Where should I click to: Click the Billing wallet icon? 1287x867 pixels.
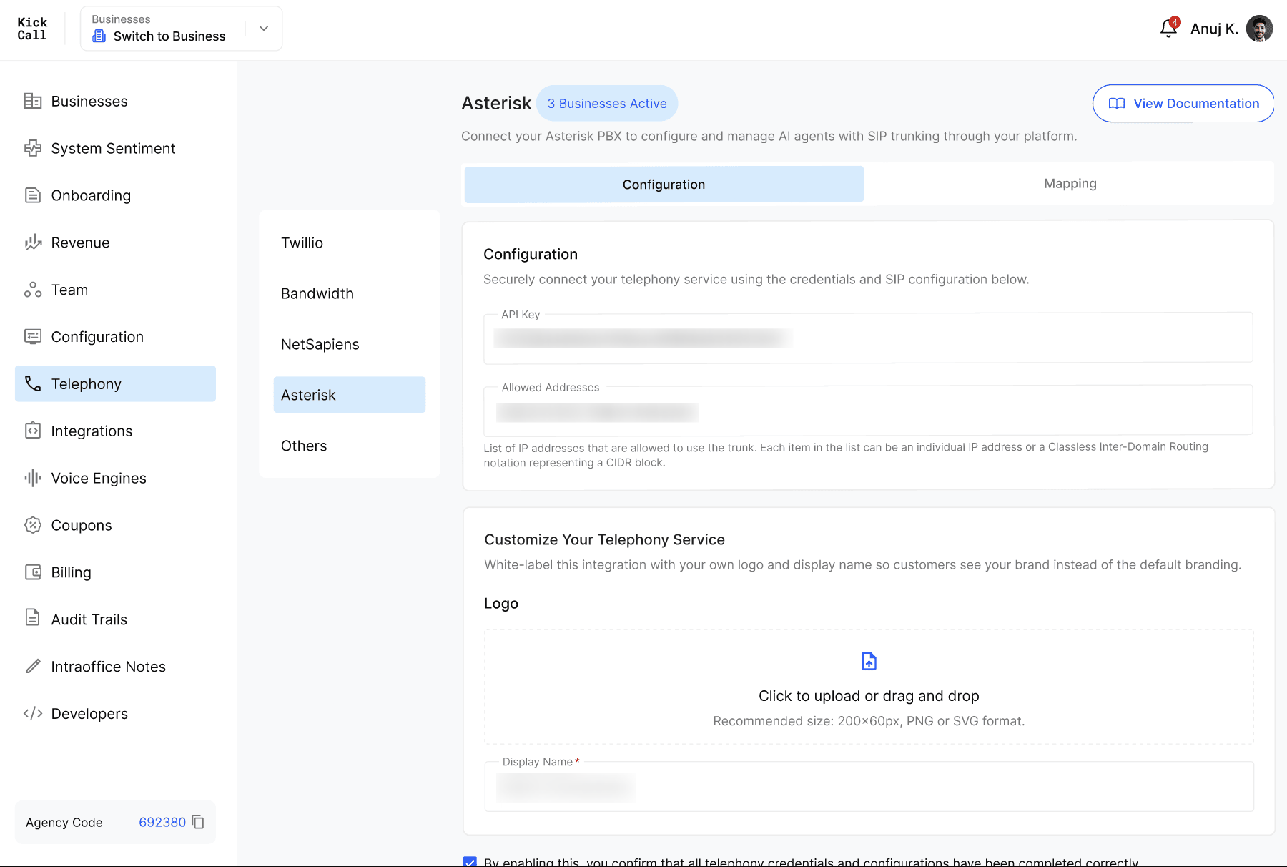point(33,572)
